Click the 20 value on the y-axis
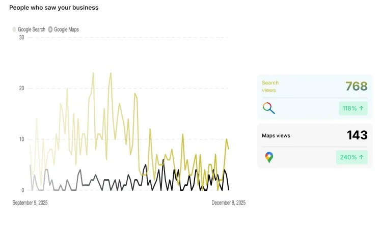The width and height of the screenshot is (380, 227). tap(21, 88)
